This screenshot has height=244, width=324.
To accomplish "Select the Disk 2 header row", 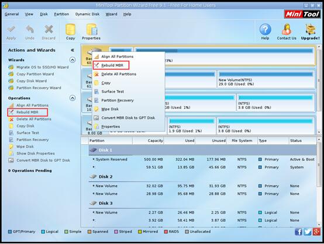I will point(202,176).
